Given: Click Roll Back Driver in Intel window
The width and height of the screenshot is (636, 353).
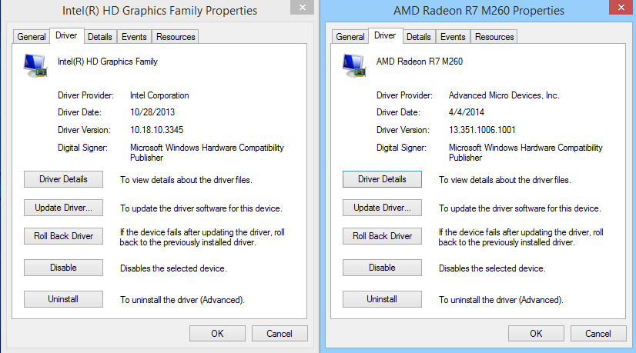Looking at the screenshot, I should tap(63, 236).
